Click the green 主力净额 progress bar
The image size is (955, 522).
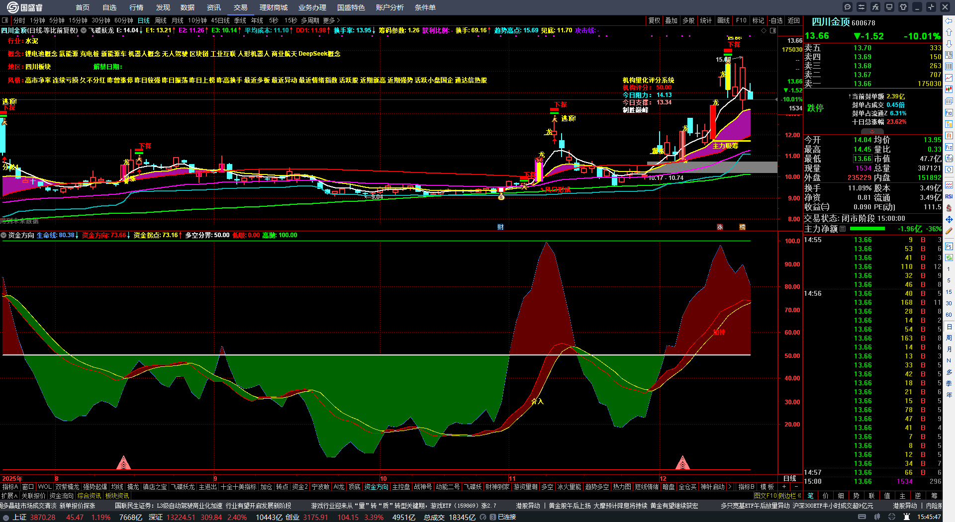click(x=867, y=229)
